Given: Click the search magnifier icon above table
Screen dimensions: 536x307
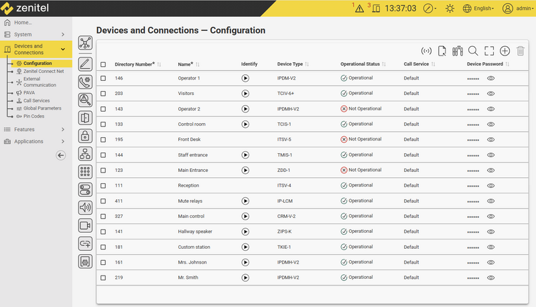Looking at the screenshot, I should point(473,51).
